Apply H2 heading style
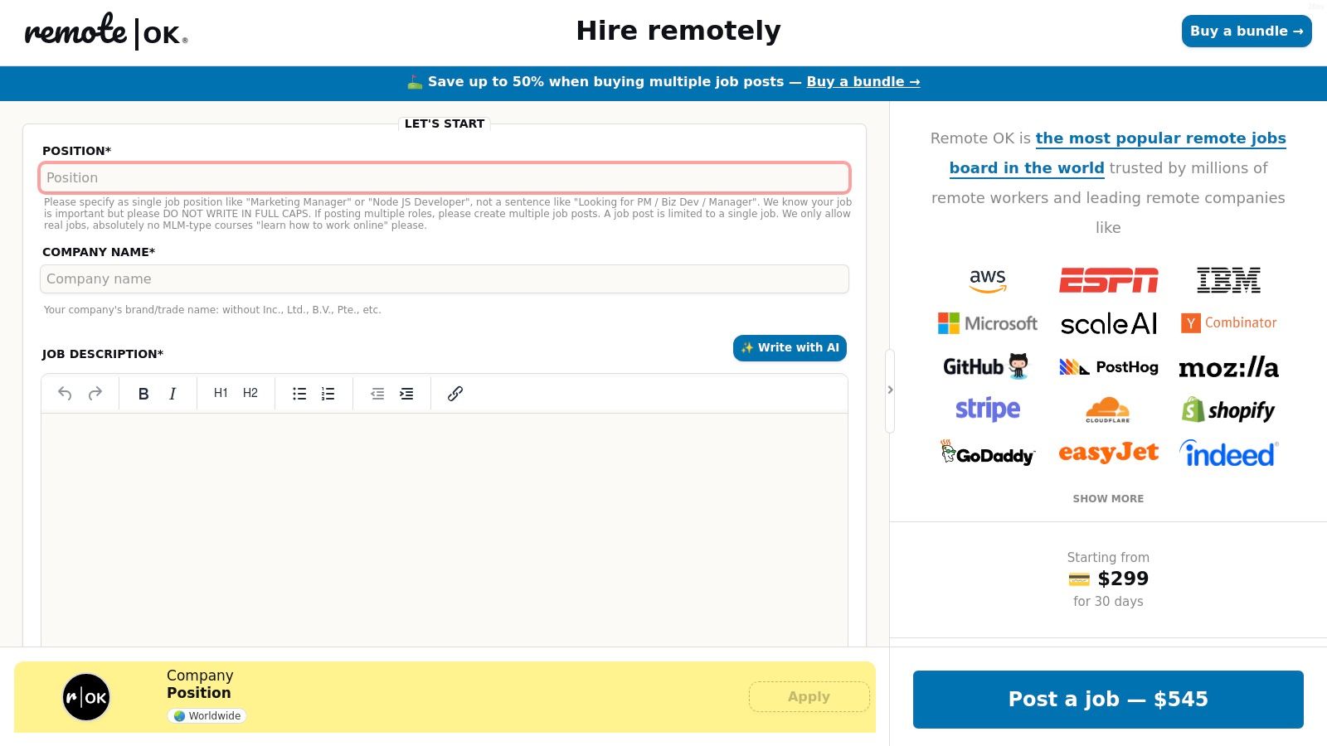Viewport: 1327px width, 746px height. coord(250,393)
